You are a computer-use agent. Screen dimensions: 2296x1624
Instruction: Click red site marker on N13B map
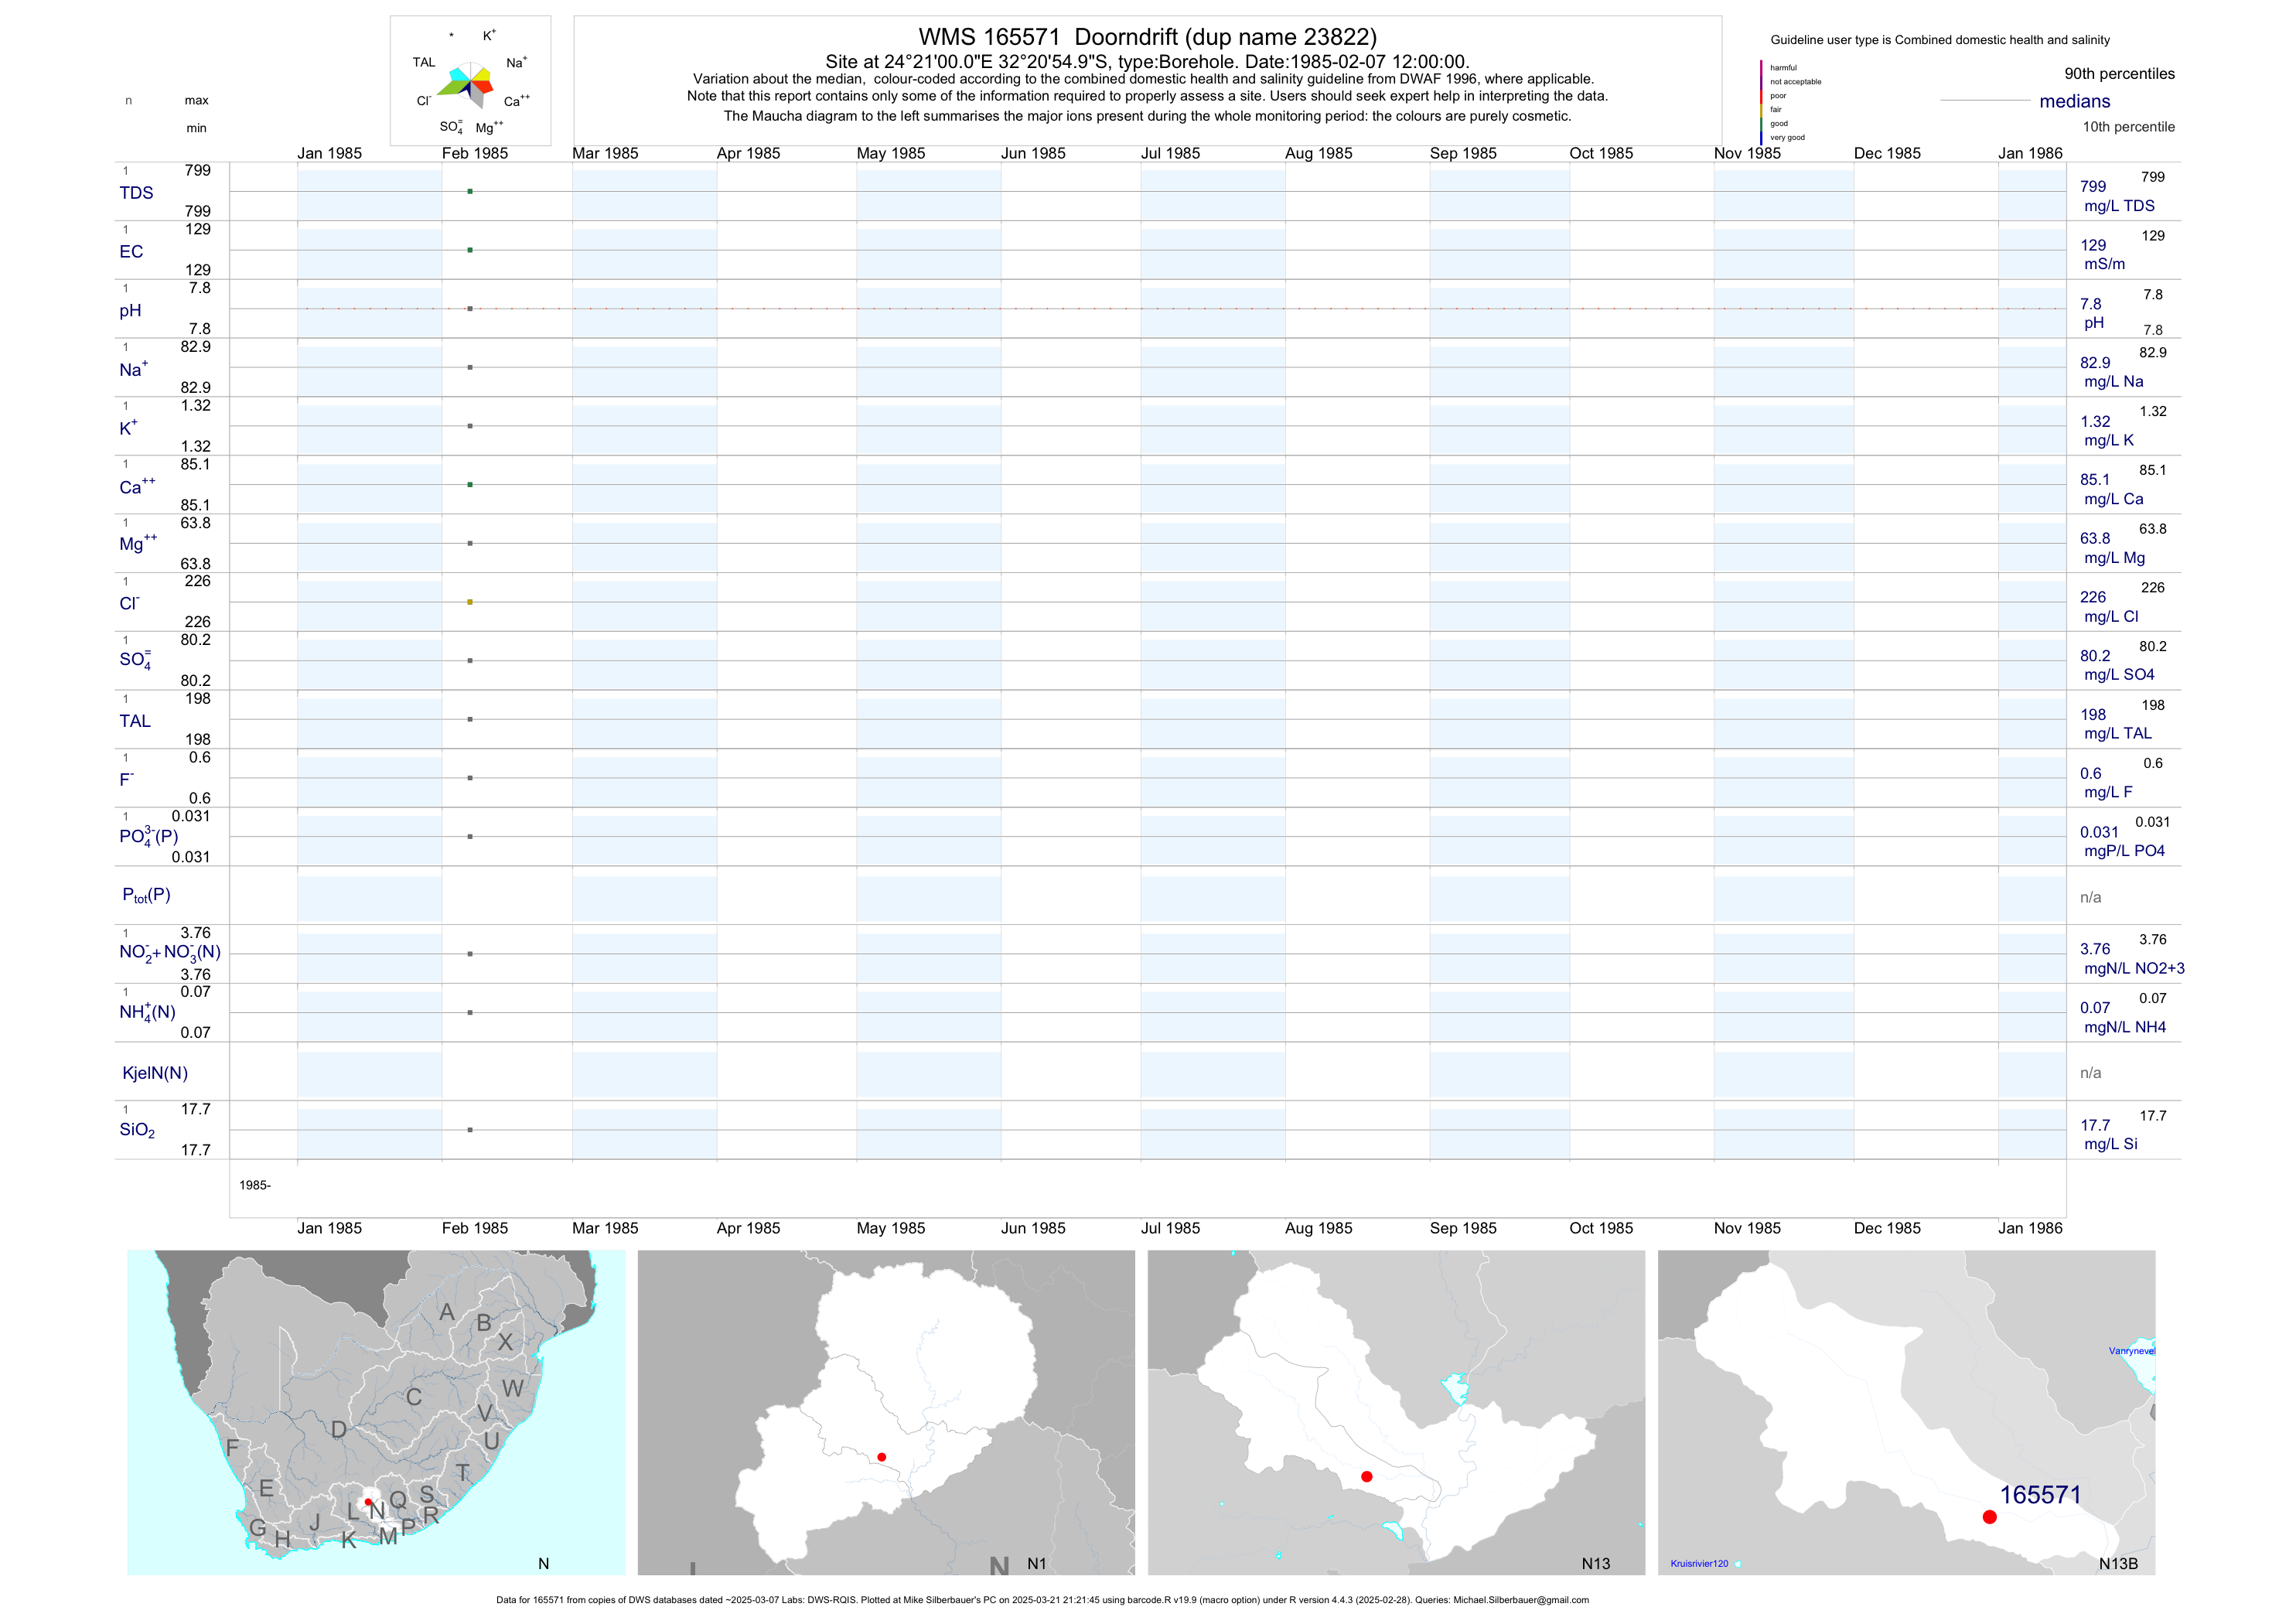1989,1517
